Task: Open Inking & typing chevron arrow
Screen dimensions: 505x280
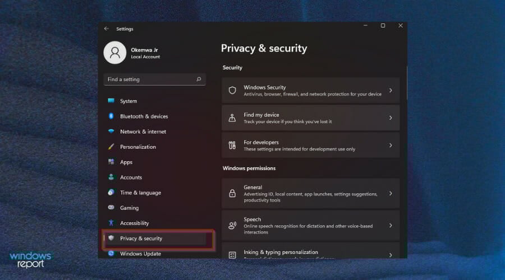Action: click(x=391, y=255)
